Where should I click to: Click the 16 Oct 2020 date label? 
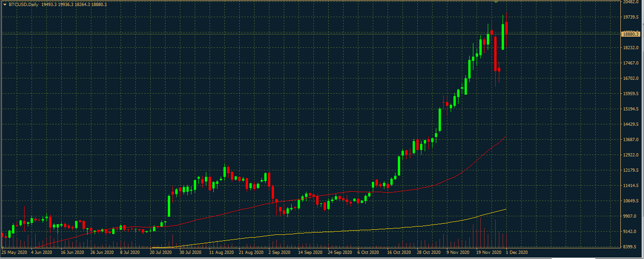pos(399,253)
